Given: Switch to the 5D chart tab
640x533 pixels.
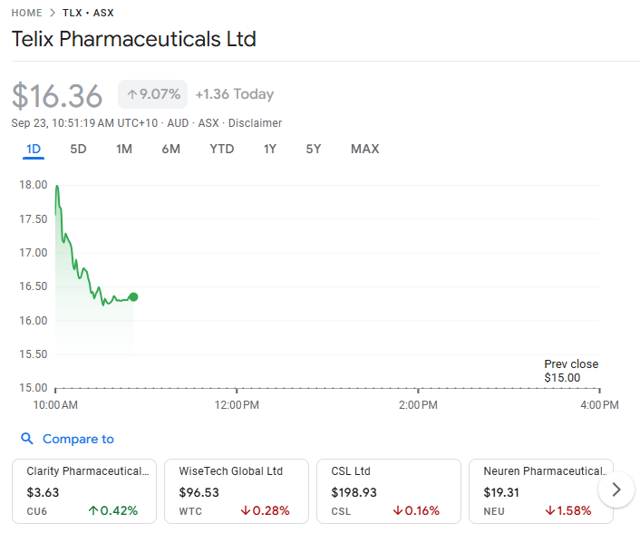Looking at the screenshot, I should pos(78,149).
